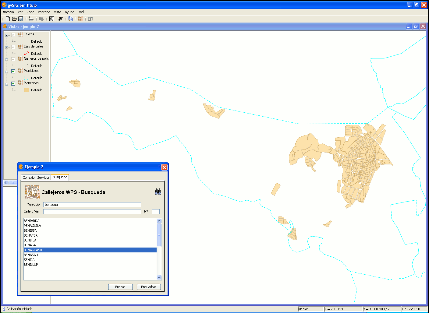The image size is (429, 313).
Task: Select BENILLUP in the results list
Action: pos(90,265)
